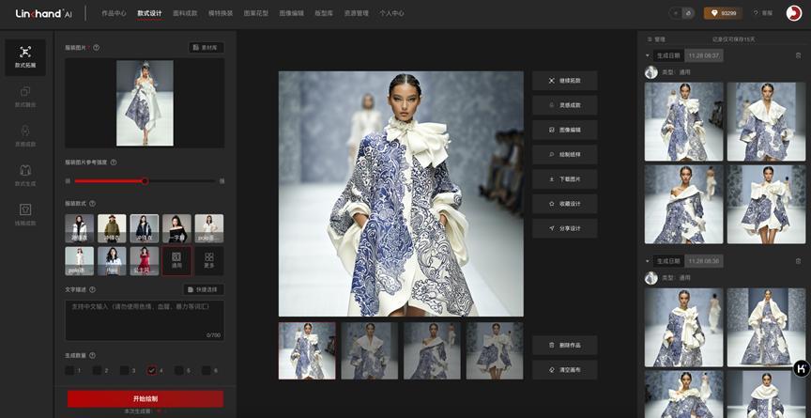Click the help icon beside 服装图片
Viewport: 811px width, 418px height.
97,47
